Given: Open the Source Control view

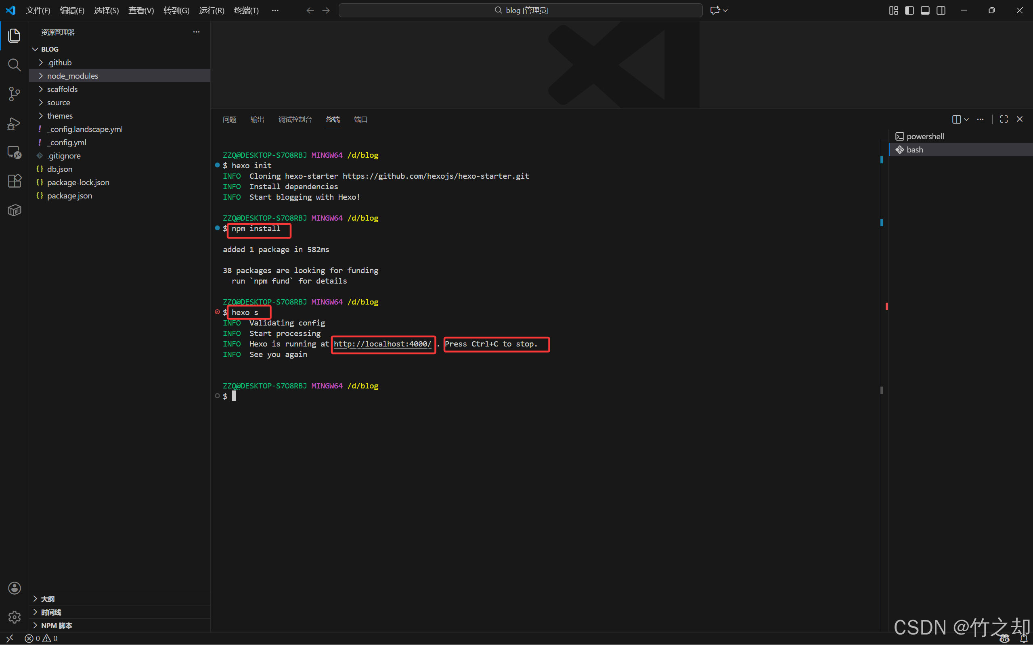Looking at the screenshot, I should coord(14,94).
